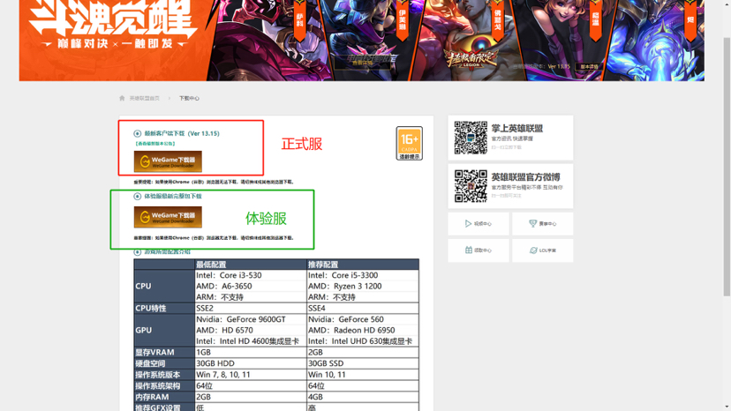Click the version details button on banner
This screenshot has width=731, height=411.
(x=589, y=67)
